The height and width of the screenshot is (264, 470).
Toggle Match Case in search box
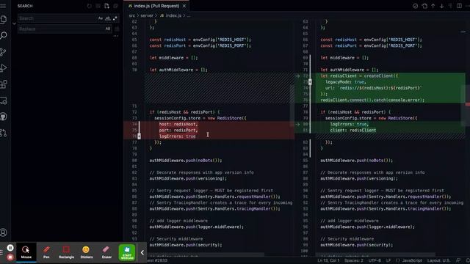click(x=101, y=18)
